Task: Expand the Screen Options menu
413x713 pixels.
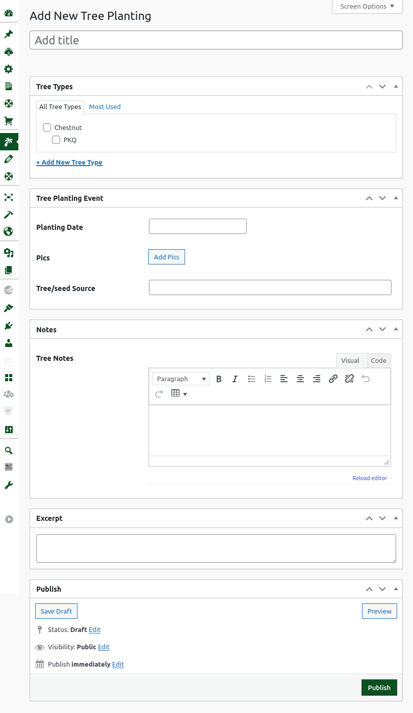Action: (x=367, y=7)
